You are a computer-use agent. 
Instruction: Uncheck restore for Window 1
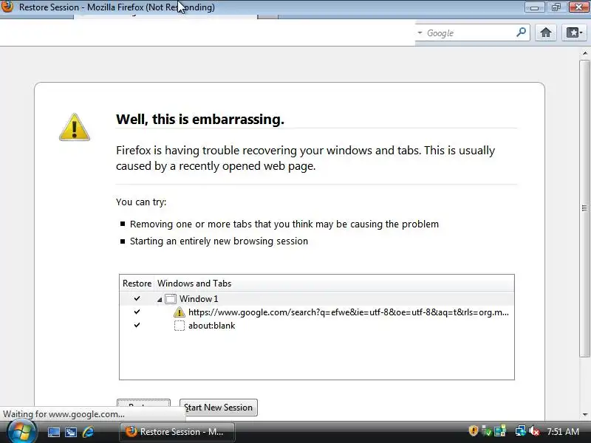[x=137, y=299]
